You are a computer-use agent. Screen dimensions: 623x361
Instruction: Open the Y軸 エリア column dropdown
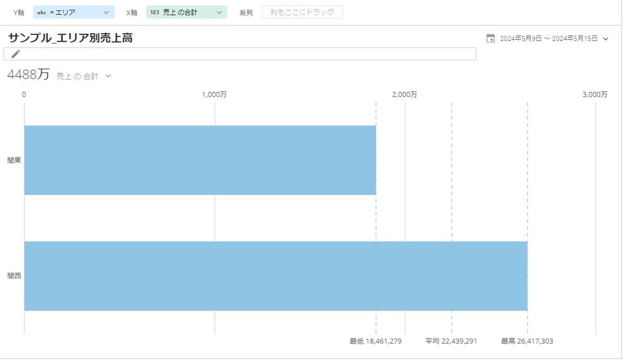[74, 12]
